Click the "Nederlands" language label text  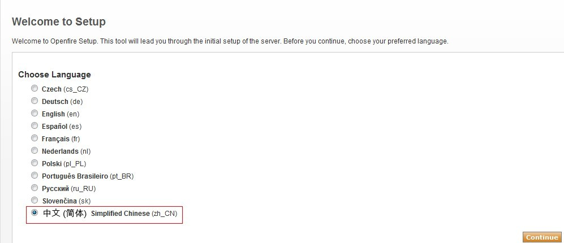pyautogui.click(x=60, y=151)
